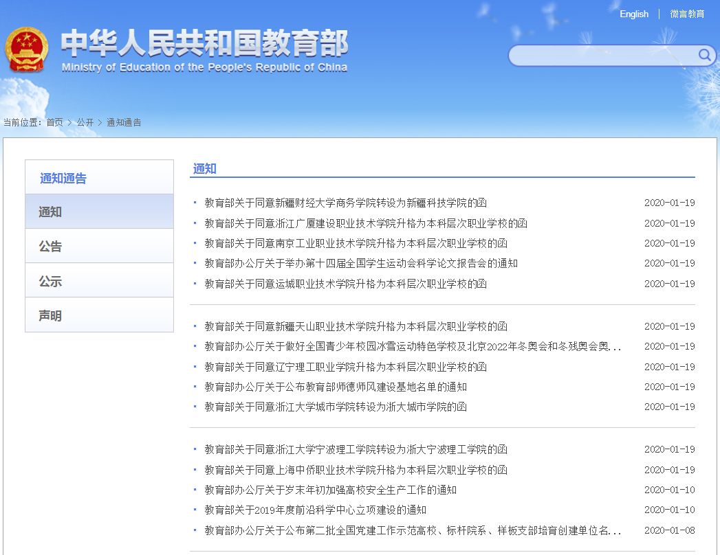Image resolution: width=720 pixels, height=555 pixels.
Task: Click the national emblem logo
Action: click(x=28, y=50)
